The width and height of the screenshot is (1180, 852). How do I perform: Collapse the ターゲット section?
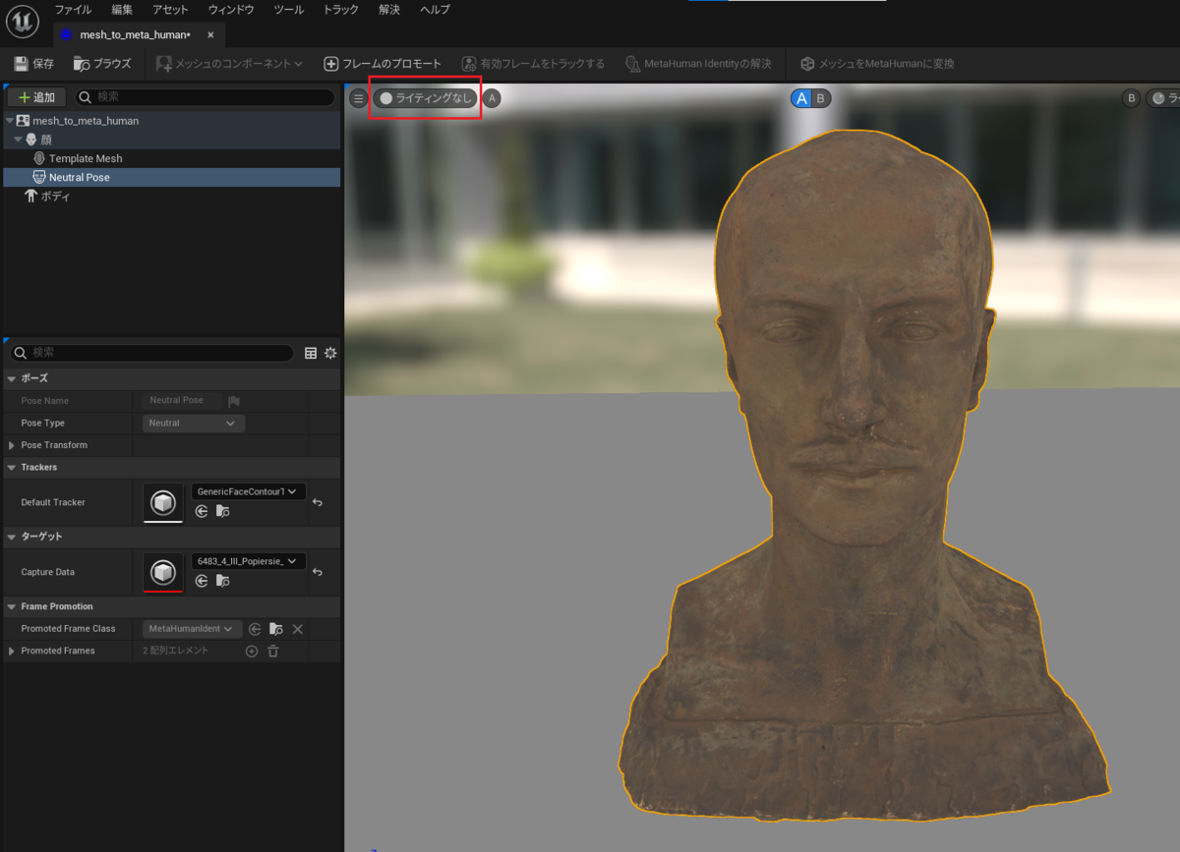click(11, 537)
